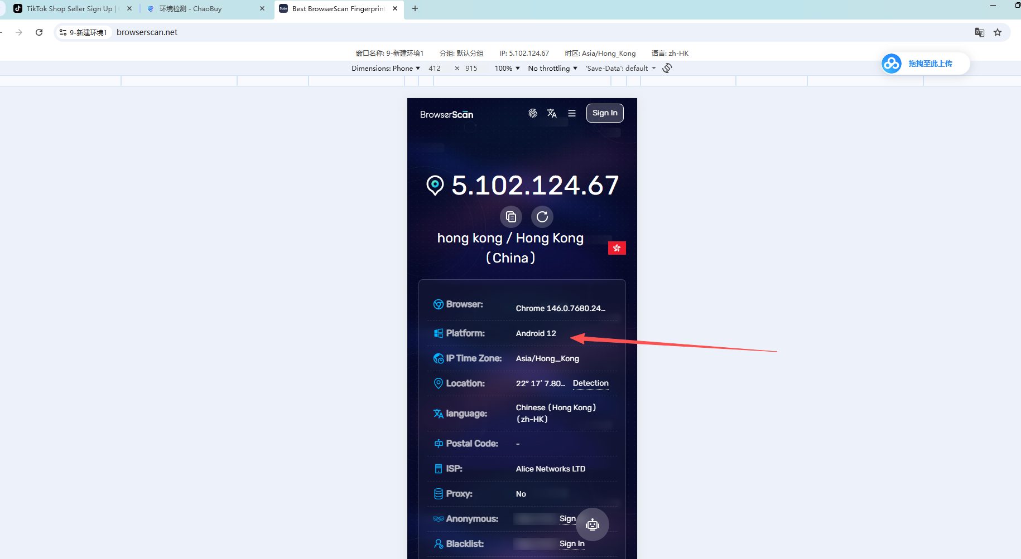Click the device height field showing 915
Image resolution: width=1021 pixels, height=559 pixels.
[471, 68]
